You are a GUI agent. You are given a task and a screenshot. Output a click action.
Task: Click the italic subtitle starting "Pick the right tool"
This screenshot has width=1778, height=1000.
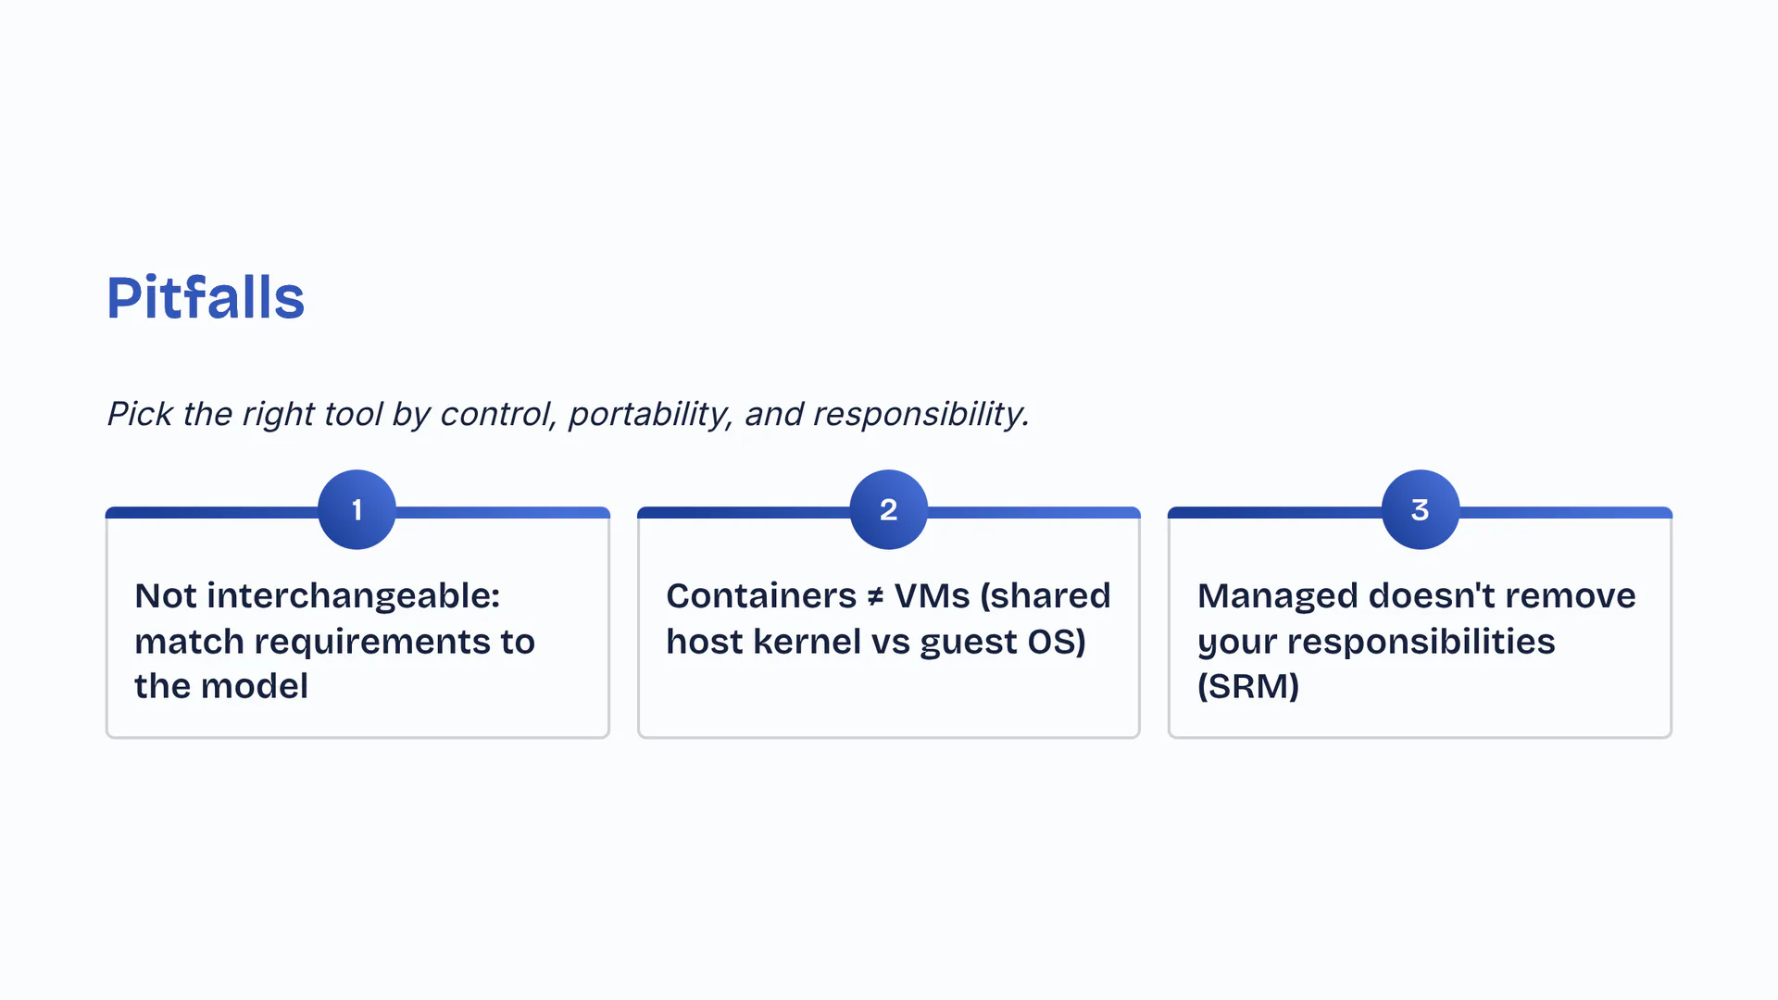pyautogui.click(x=568, y=414)
